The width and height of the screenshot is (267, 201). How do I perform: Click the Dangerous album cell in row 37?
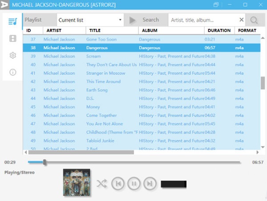point(150,39)
